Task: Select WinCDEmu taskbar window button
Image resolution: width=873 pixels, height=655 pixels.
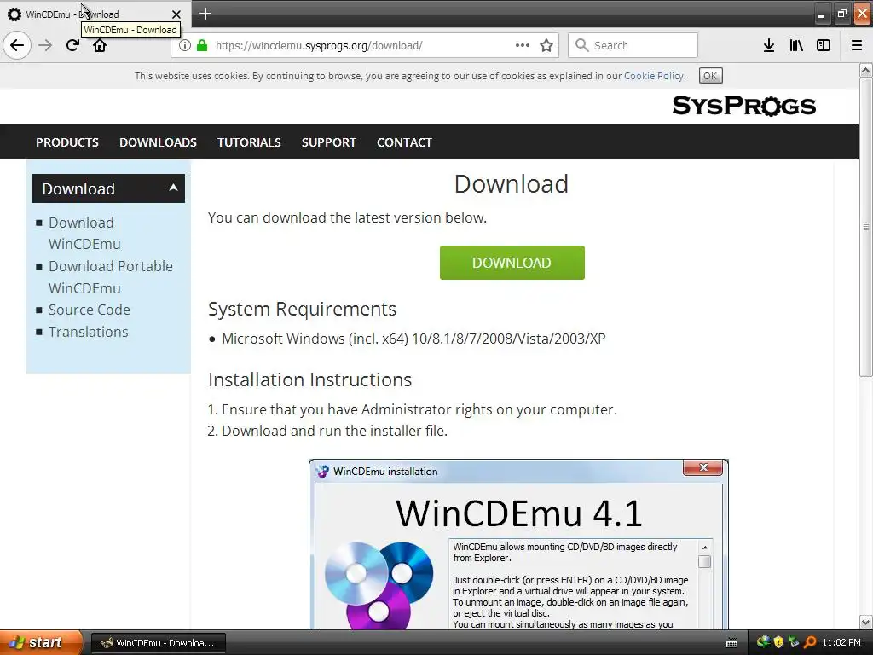Action: [158, 643]
